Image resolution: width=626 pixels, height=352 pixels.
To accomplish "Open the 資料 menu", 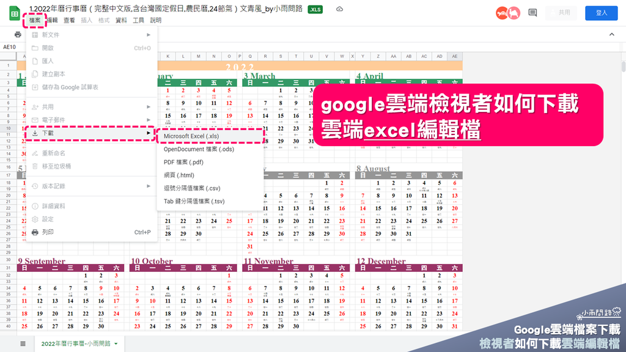I will click(121, 20).
